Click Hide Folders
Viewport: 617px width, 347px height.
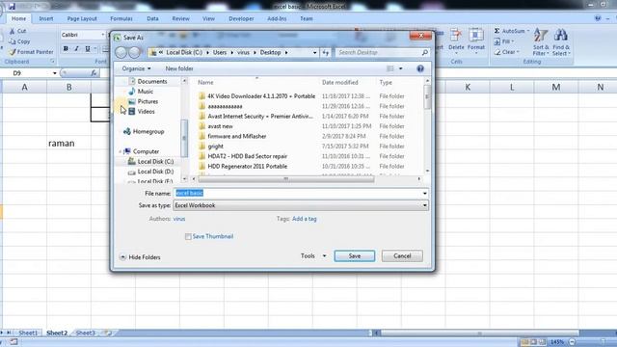coord(140,257)
